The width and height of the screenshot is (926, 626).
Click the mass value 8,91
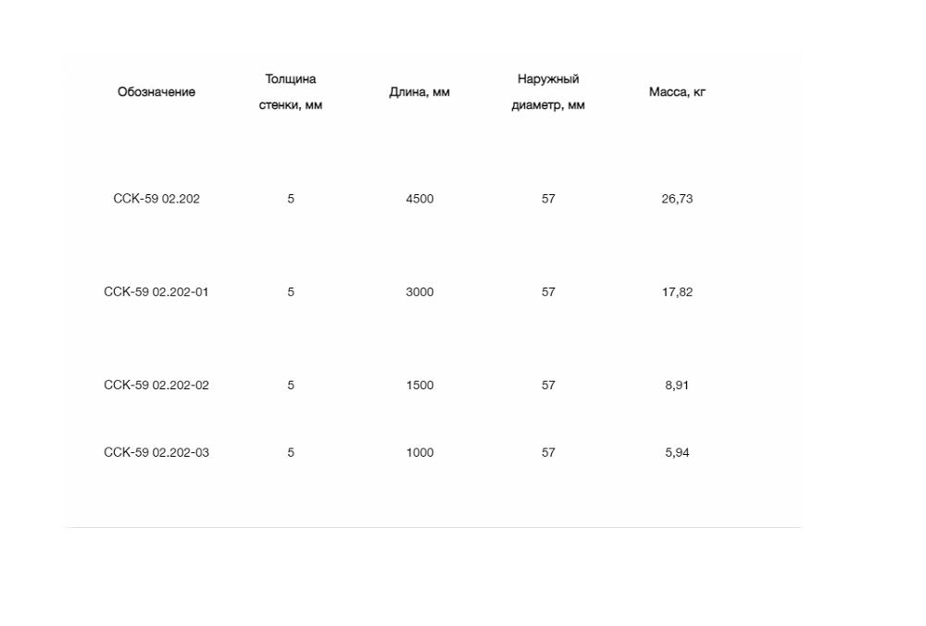pyautogui.click(x=677, y=386)
